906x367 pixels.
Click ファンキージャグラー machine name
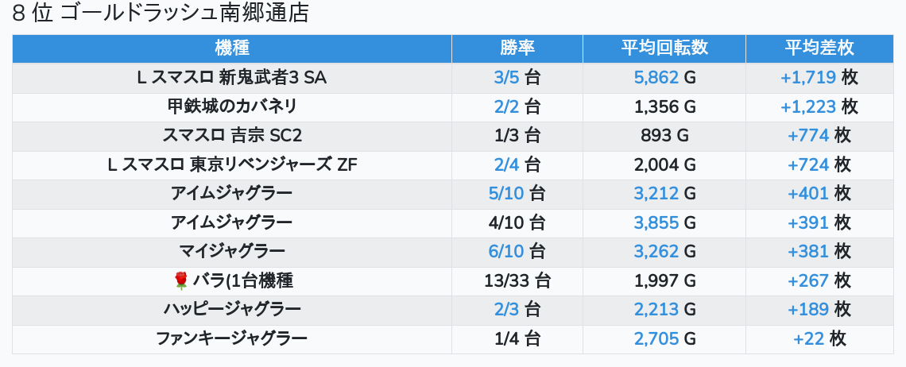click(x=232, y=339)
